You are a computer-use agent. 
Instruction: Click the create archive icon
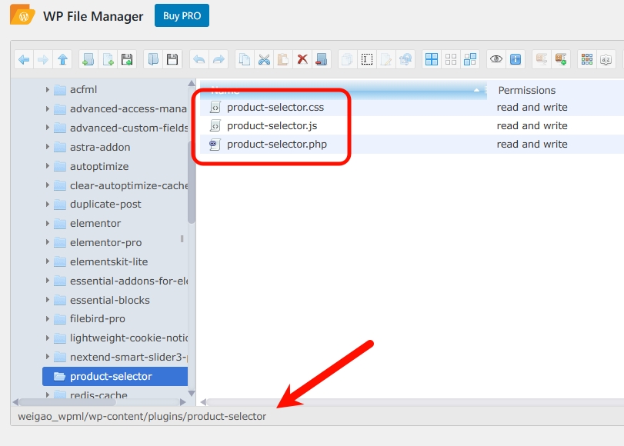[x=561, y=60]
